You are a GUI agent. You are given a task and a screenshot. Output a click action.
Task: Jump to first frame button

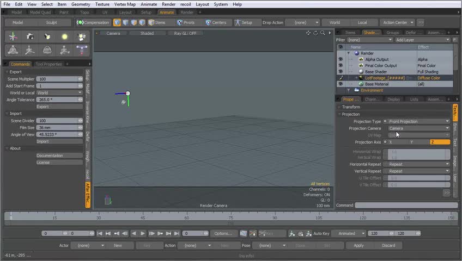click(100, 233)
